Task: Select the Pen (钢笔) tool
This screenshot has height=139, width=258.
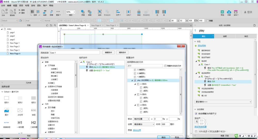Action: coord(51,12)
